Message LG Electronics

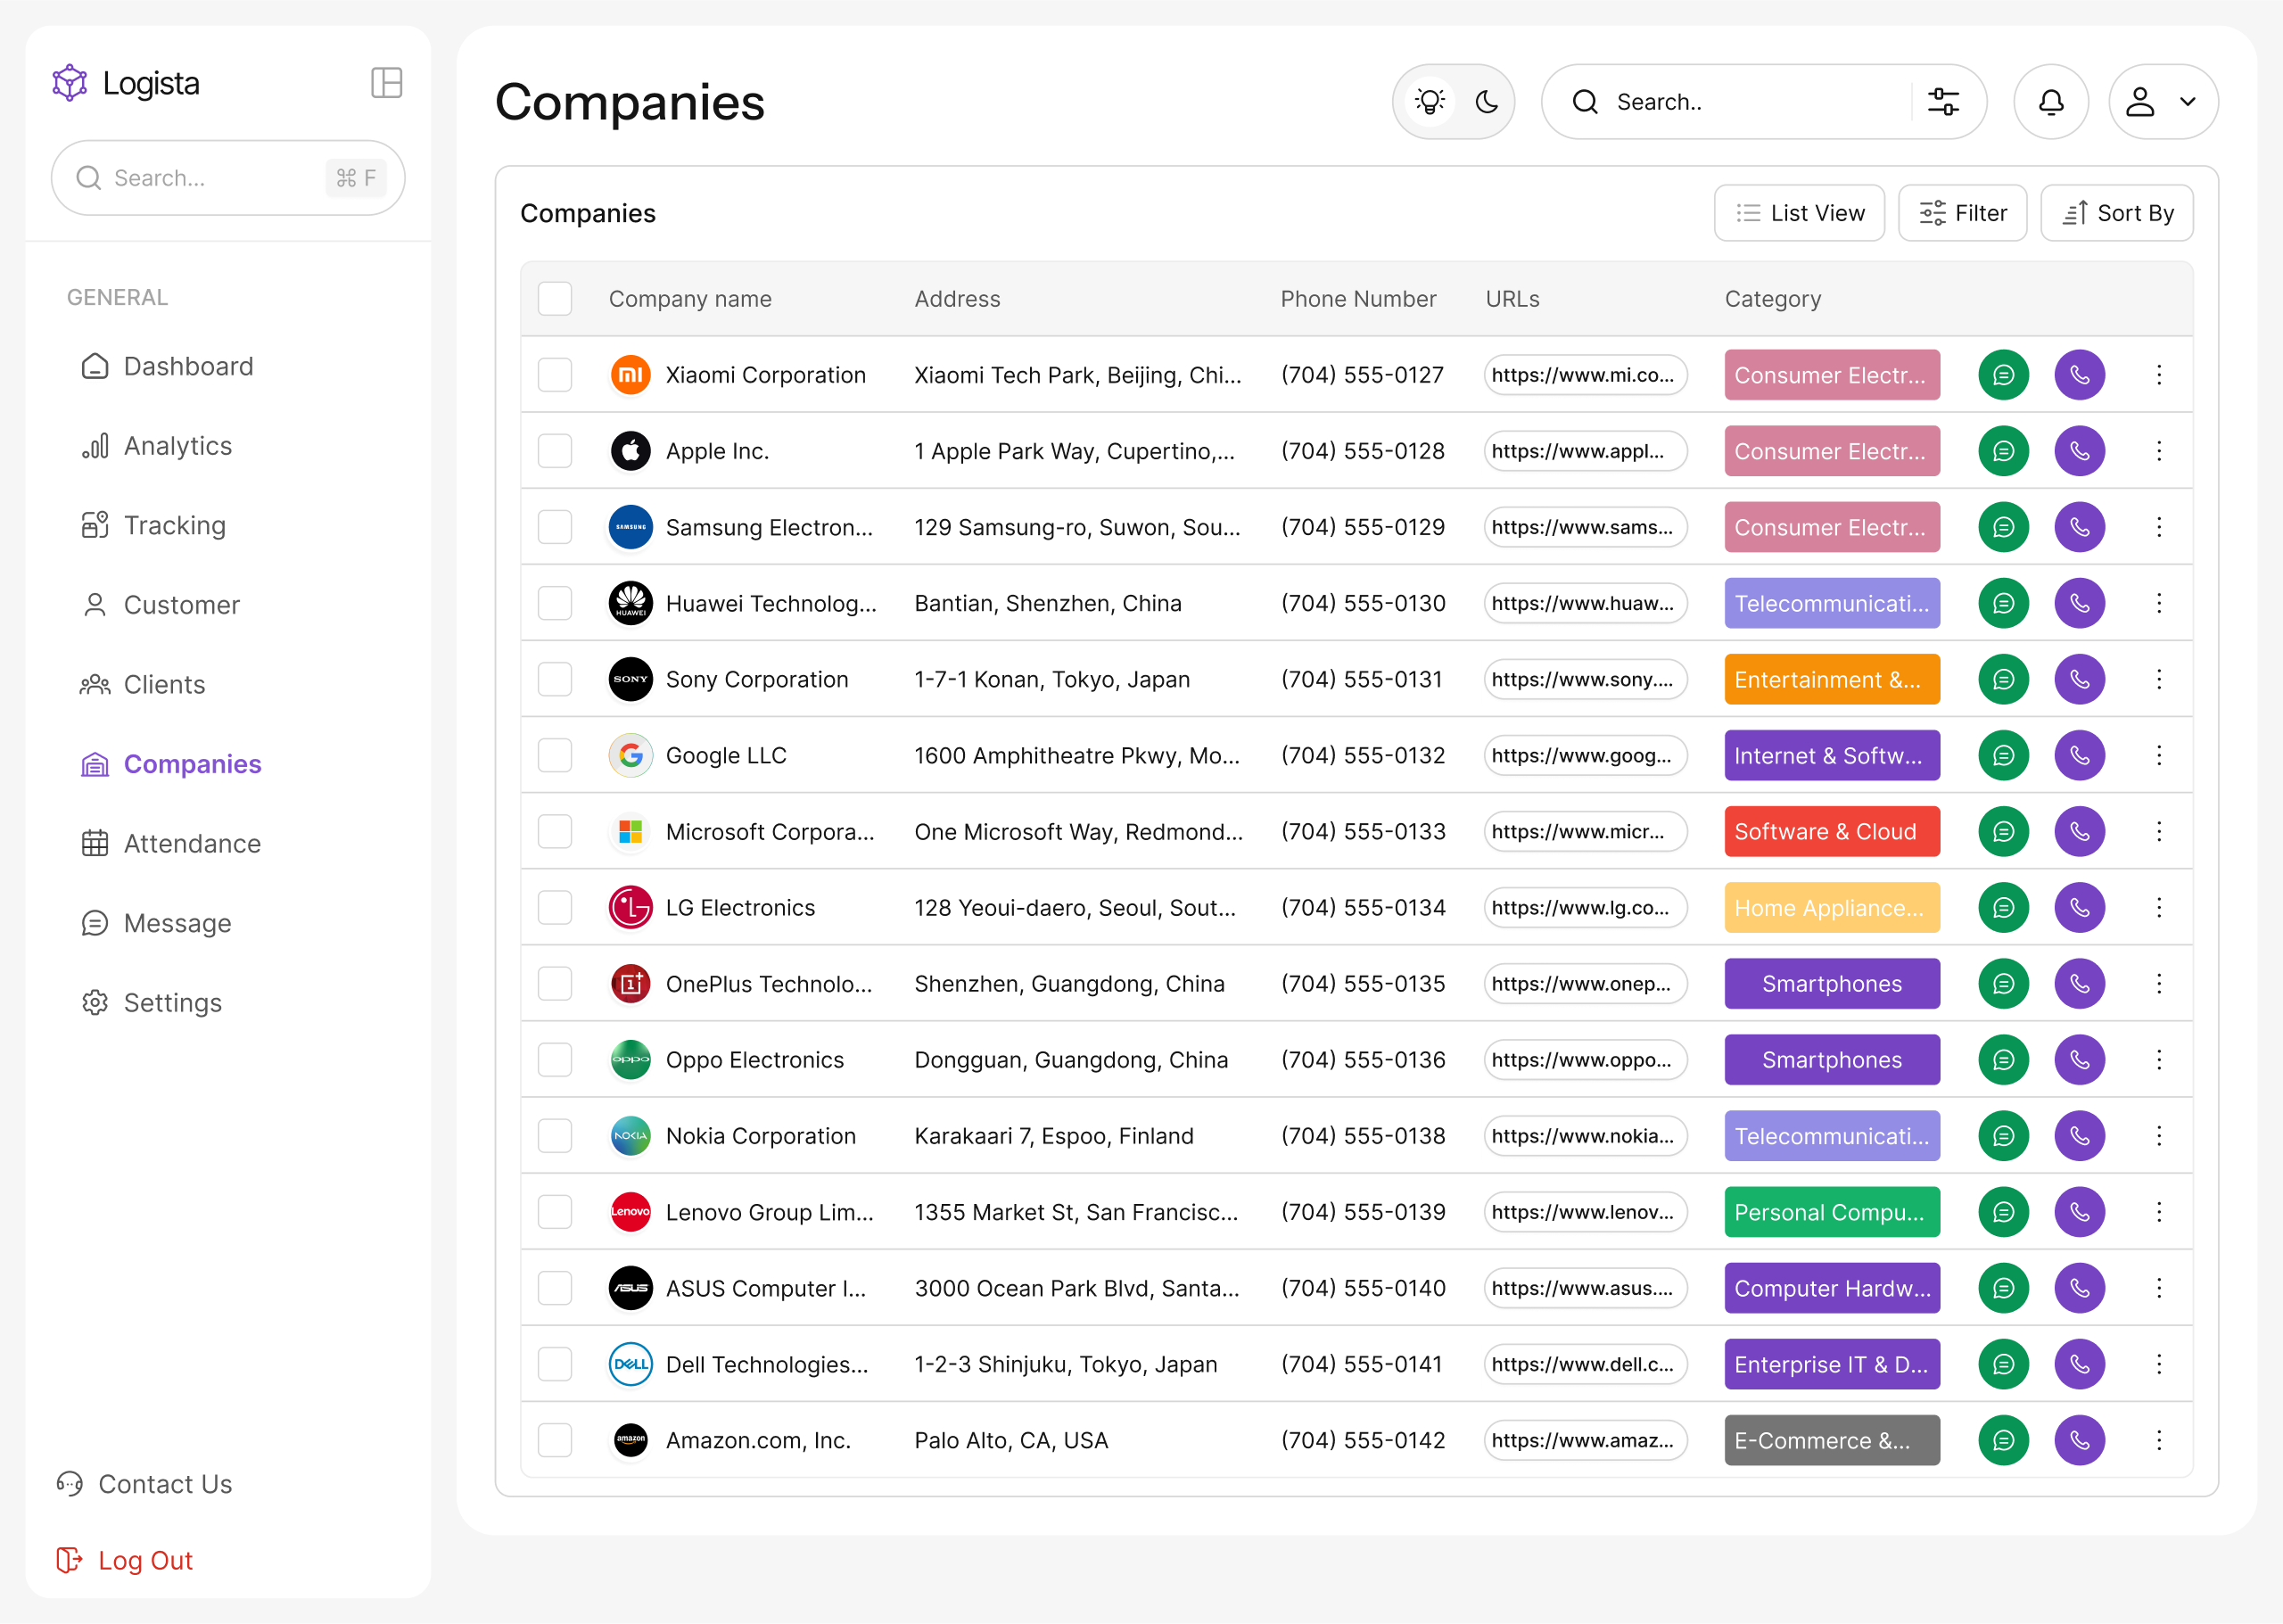[2003, 907]
